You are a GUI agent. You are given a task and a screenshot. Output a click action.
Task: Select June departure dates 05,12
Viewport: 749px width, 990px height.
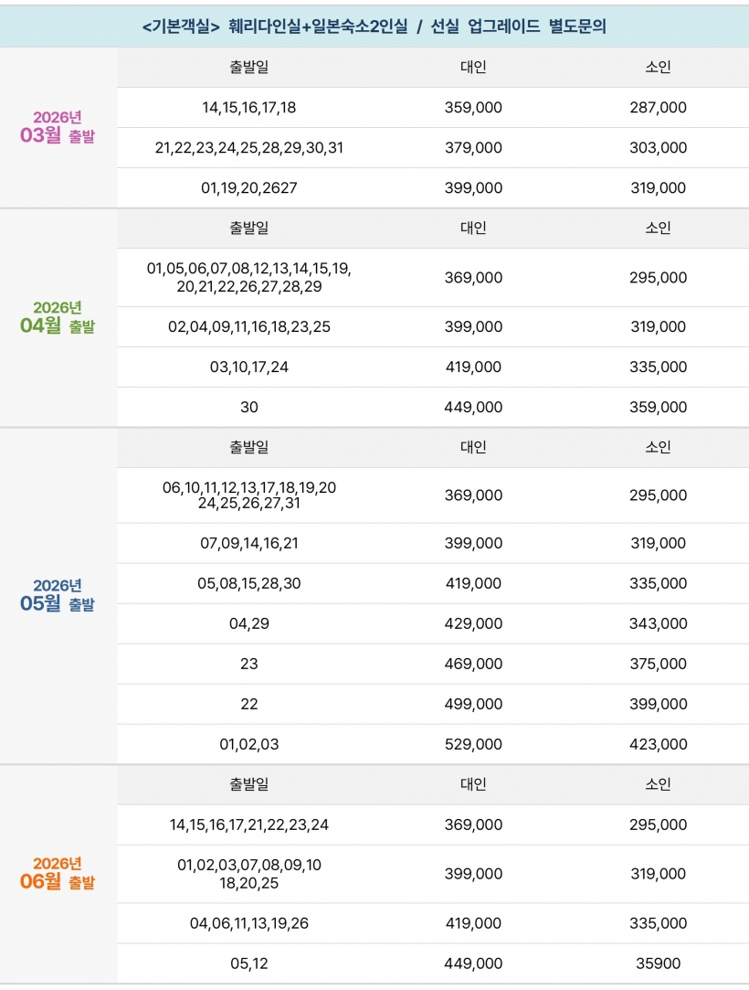(249, 963)
